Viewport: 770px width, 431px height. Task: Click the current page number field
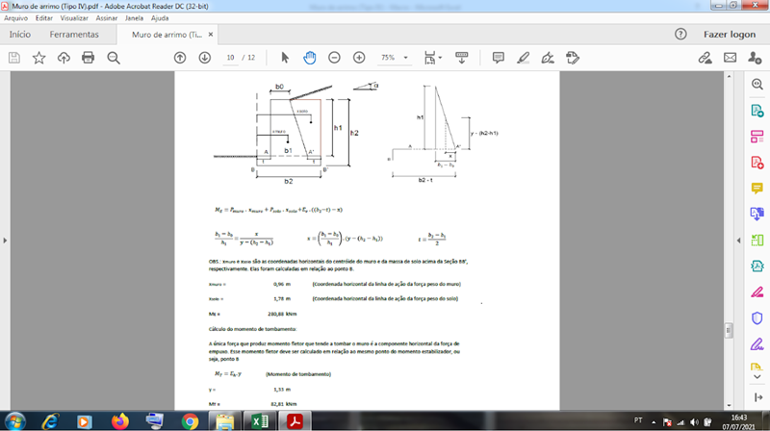tap(230, 58)
